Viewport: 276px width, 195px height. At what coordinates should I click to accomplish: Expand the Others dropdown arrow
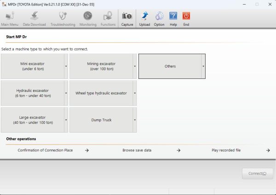click(203, 67)
